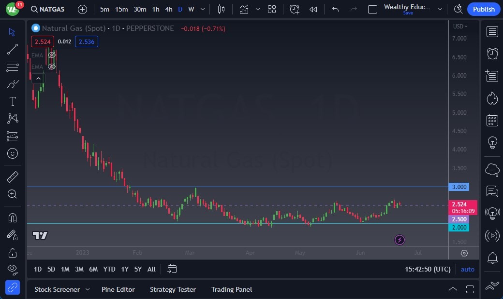Open the emoji icons tool

click(12, 153)
